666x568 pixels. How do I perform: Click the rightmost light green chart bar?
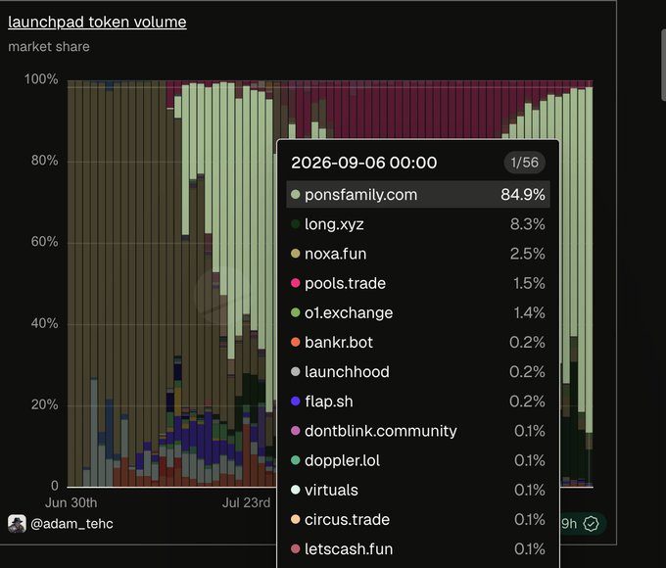point(590,260)
